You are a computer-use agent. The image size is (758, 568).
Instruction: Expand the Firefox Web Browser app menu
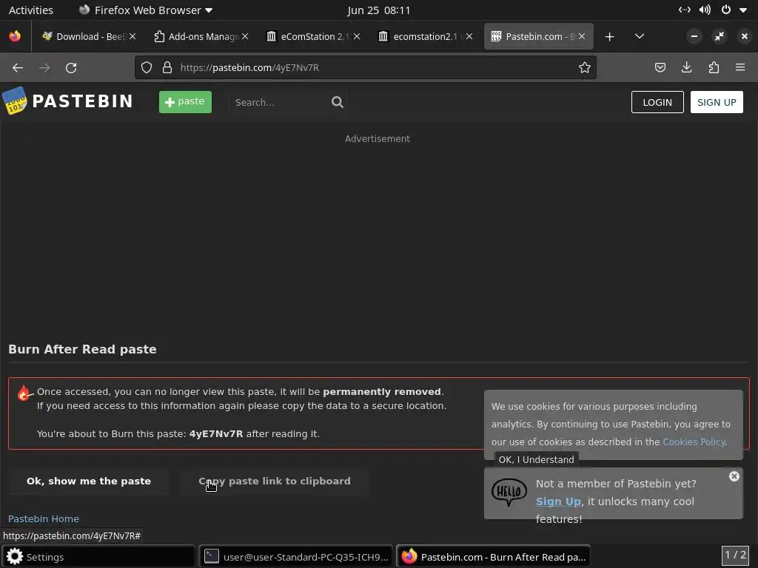(145, 10)
